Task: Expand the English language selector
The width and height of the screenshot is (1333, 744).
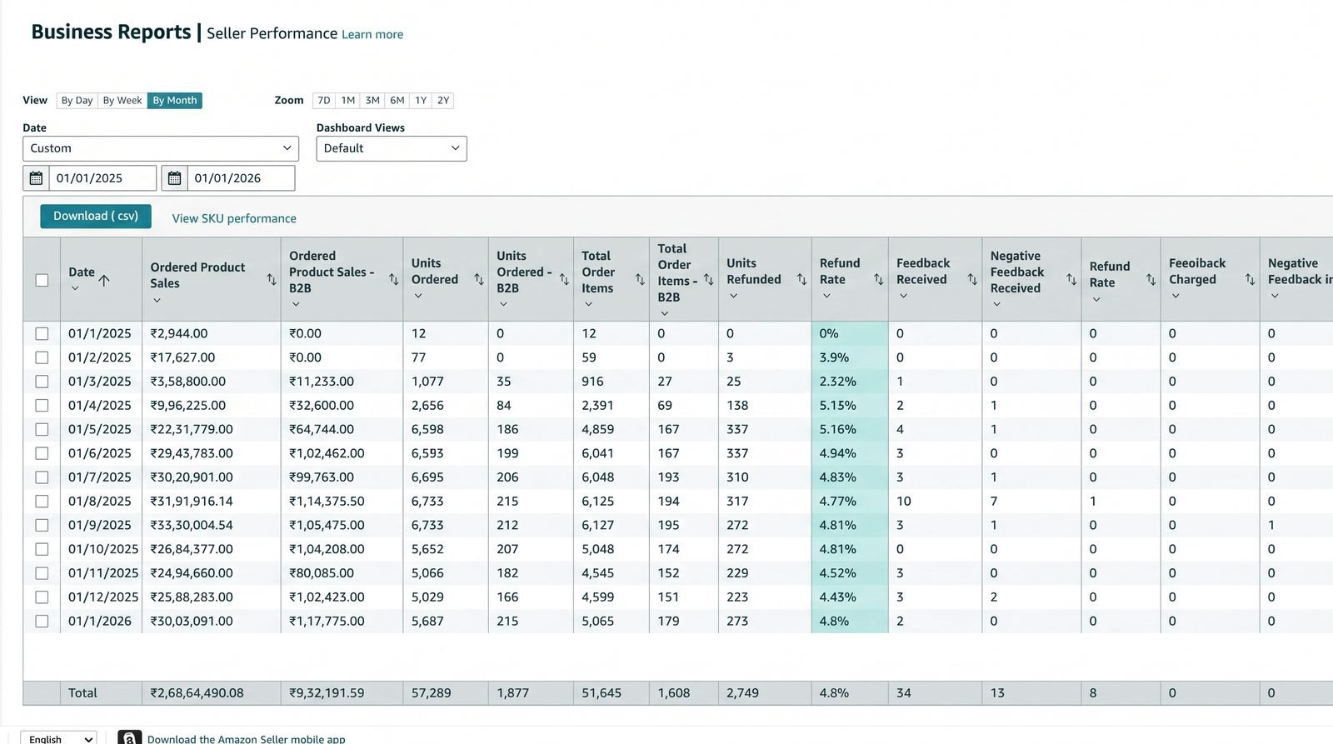Action: [x=58, y=738]
